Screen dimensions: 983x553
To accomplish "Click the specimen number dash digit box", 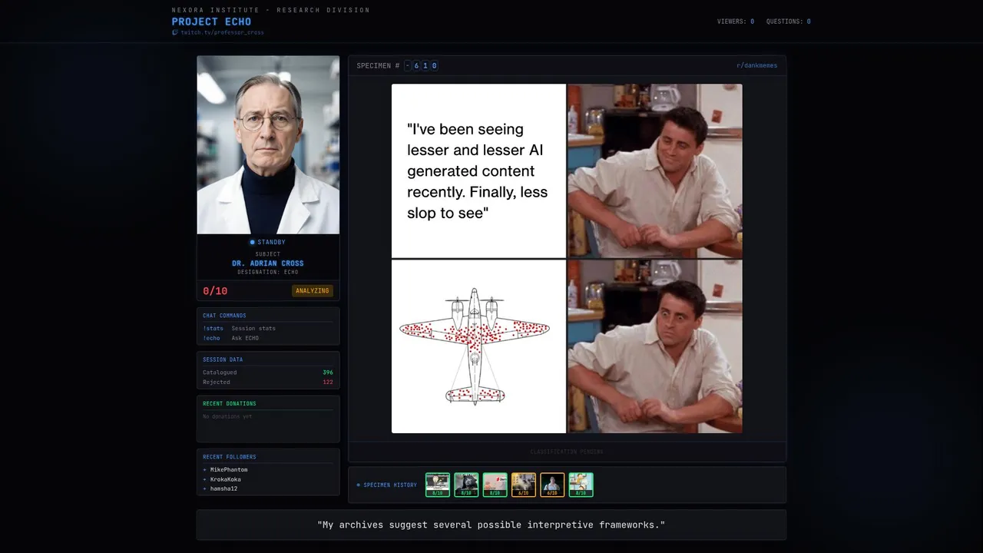I will [408, 66].
